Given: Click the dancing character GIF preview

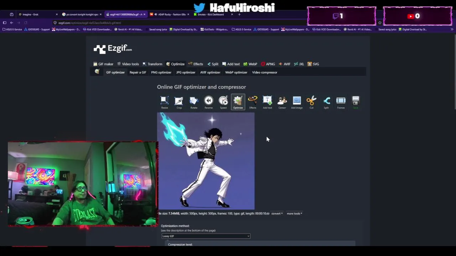Looking at the screenshot, I should (206, 161).
